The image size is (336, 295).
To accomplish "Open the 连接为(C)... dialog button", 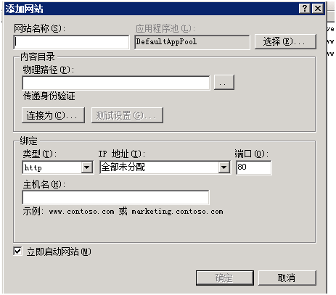I will (53, 115).
